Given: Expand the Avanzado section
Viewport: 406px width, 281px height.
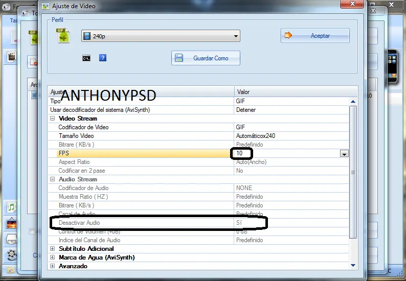Looking at the screenshot, I should [x=53, y=266].
